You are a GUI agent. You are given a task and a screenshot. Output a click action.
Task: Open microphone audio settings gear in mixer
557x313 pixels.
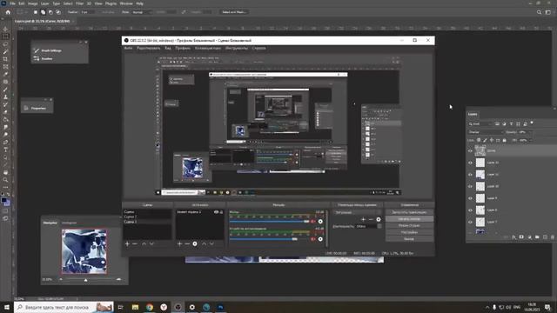coord(320,222)
